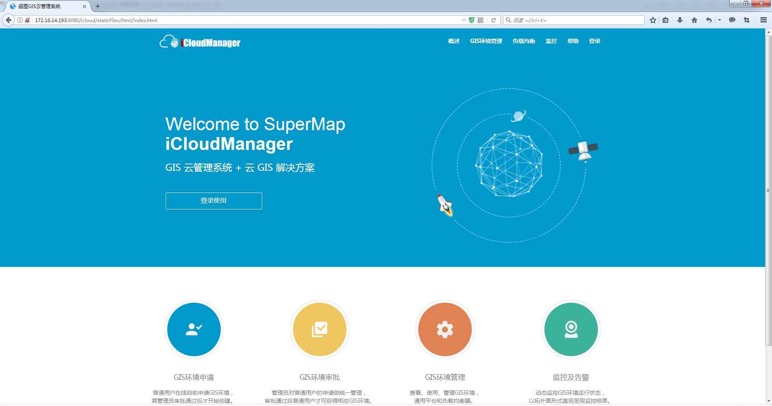This screenshot has width=772, height=406.
Task: Open the 帮助 navigation item
Action: 573,41
